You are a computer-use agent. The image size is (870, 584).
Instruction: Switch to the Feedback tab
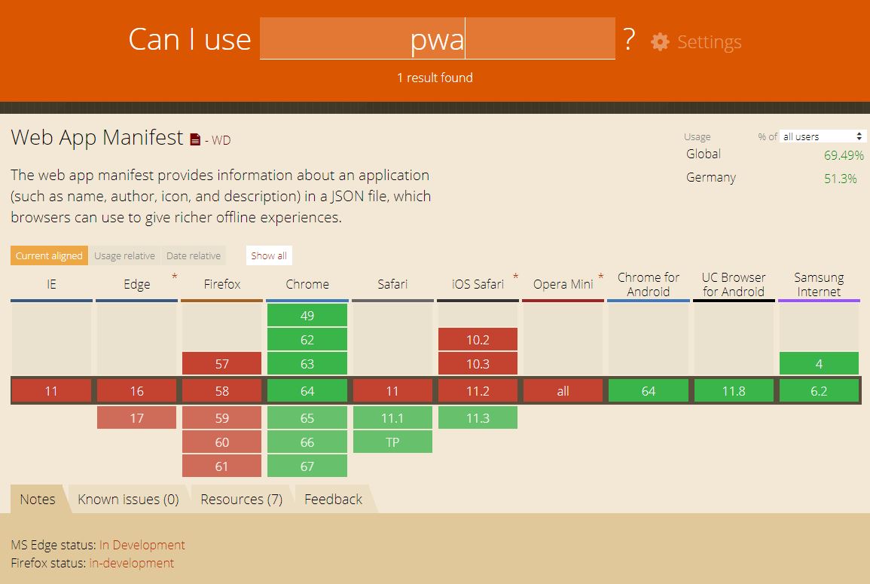[x=333, y=499]
